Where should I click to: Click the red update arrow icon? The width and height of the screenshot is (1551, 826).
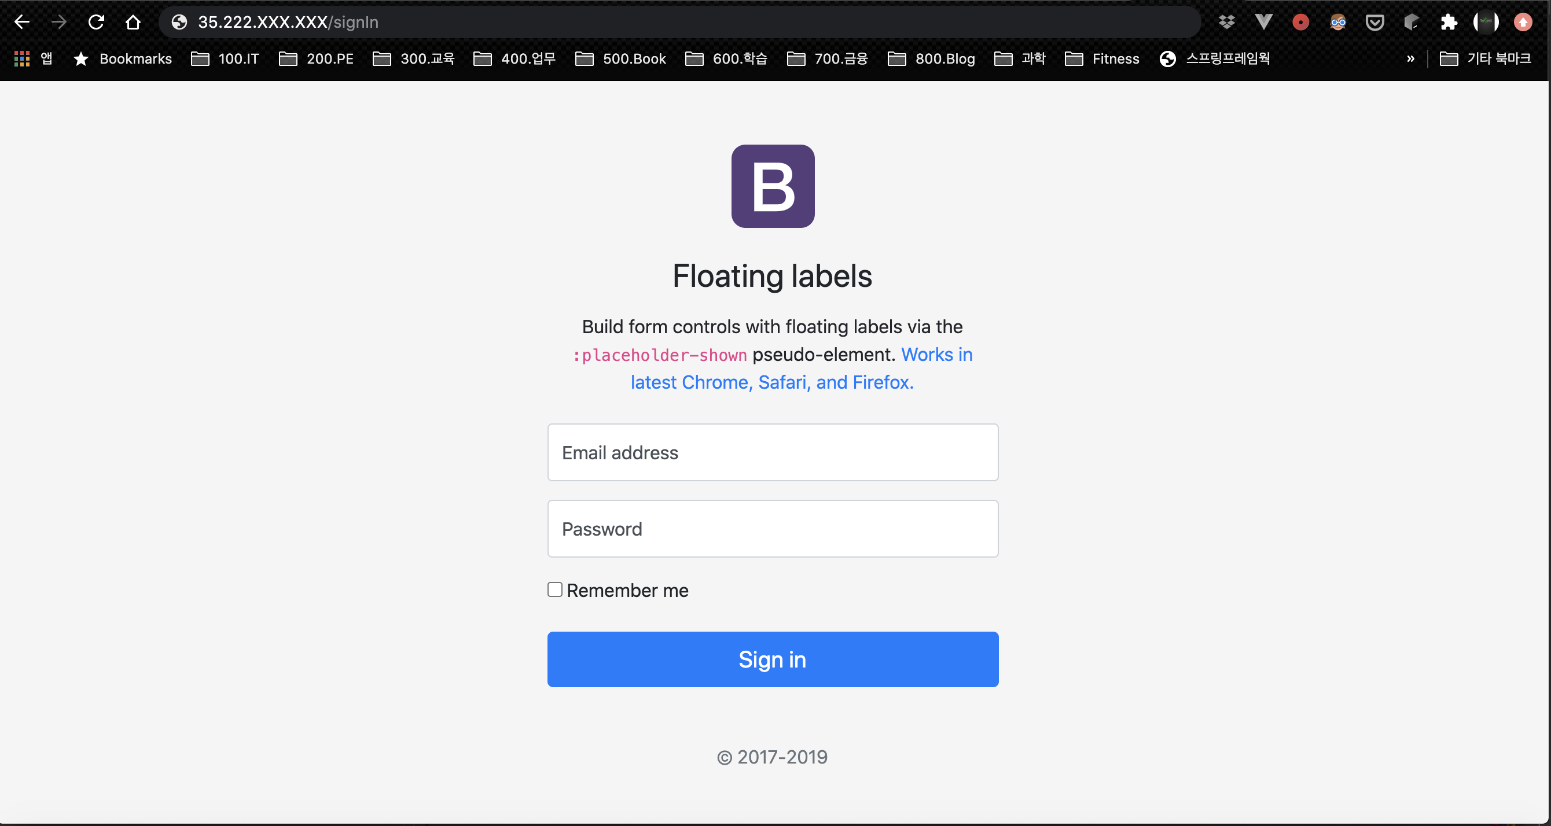[x=1523, y=22]
